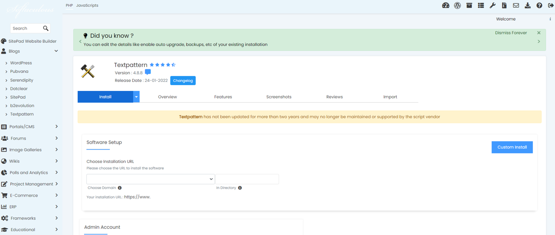555x235 pixels.
Task: Expand the Portals/CMS category
Action: (56, 127)
